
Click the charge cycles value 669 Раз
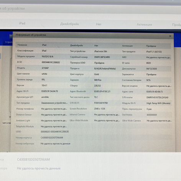point(98,80)
